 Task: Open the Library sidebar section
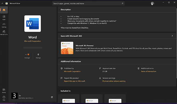(x=4, y=91)
